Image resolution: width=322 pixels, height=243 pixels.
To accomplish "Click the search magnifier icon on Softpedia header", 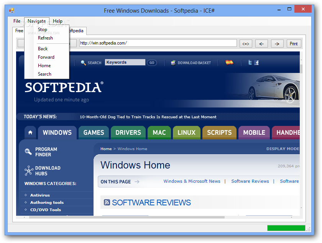I will (x=83, y=63).
